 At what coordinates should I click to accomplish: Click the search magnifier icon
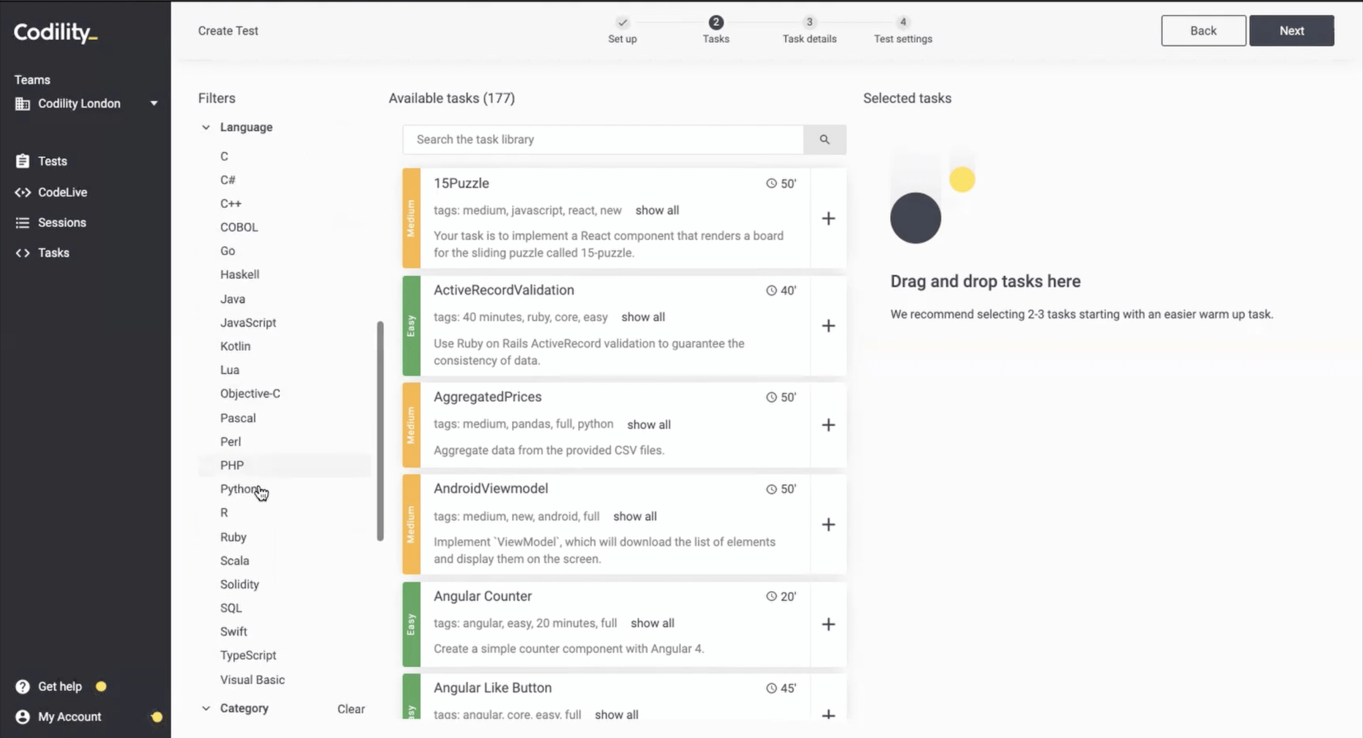825,139
